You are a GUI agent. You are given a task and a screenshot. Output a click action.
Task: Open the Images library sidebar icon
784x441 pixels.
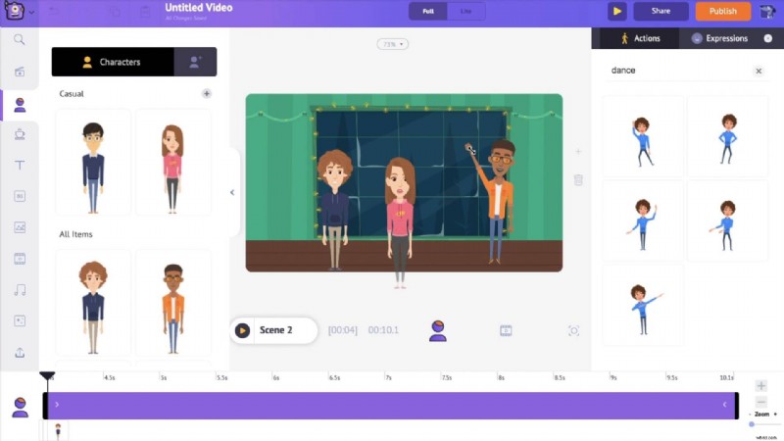[x=20, y=227]
